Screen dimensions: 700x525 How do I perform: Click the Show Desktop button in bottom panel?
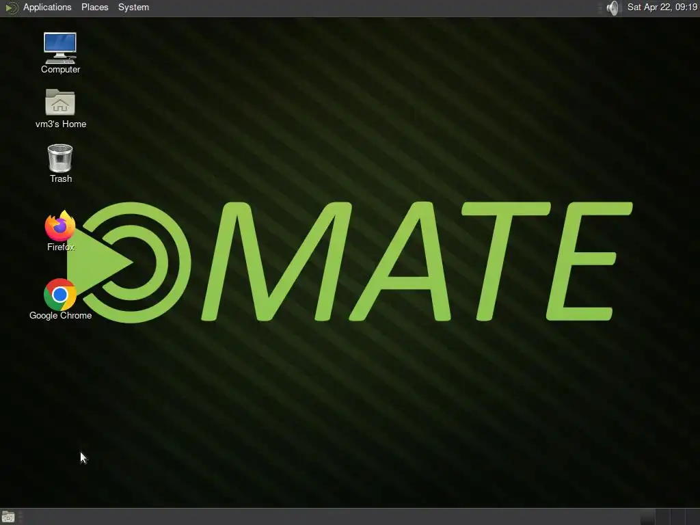coord(8,517)
